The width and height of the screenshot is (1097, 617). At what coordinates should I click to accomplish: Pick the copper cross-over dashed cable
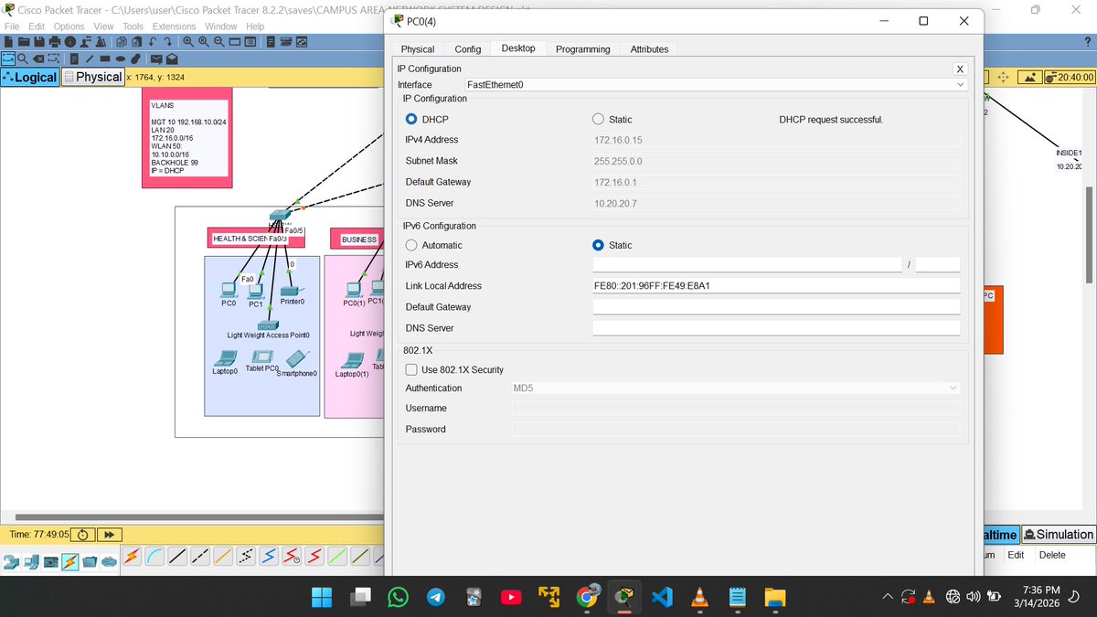click(200, 556)
